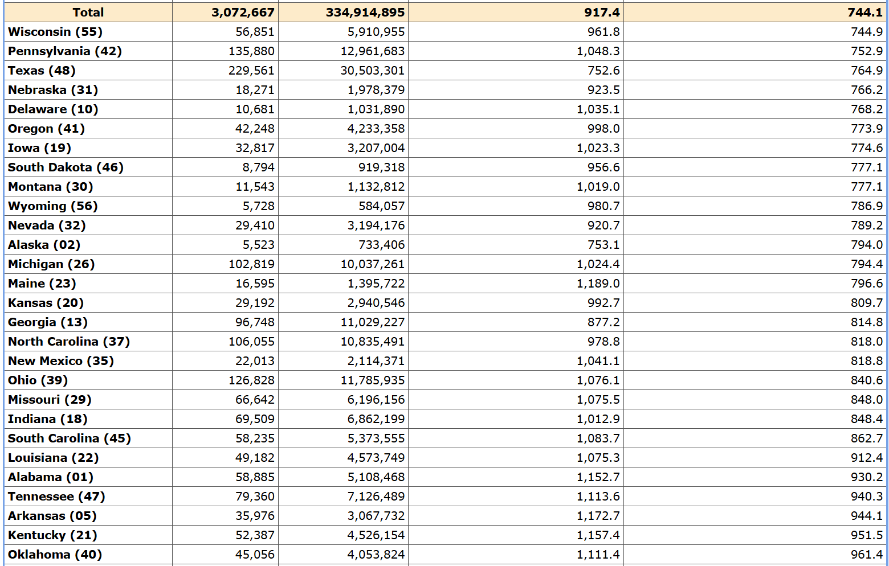
Task: Click the Delaware (10) row label
Action: pyautogui.click(x=53, y=109)
